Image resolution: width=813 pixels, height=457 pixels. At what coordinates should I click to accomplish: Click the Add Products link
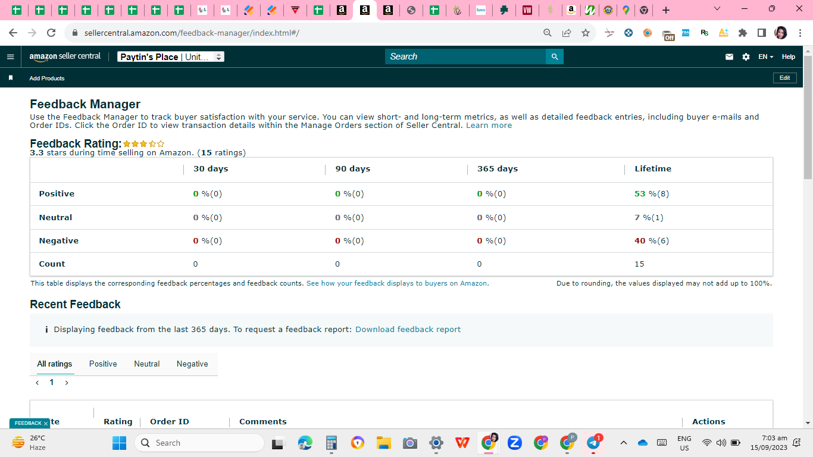(47, 78)
